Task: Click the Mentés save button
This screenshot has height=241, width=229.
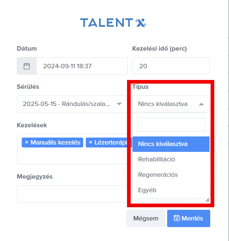Action: pyautogui.click(x=189, y=218)
